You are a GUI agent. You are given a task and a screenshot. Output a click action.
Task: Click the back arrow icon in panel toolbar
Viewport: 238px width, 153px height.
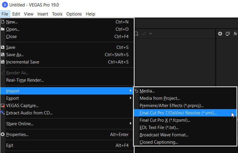tap(144, 34)
